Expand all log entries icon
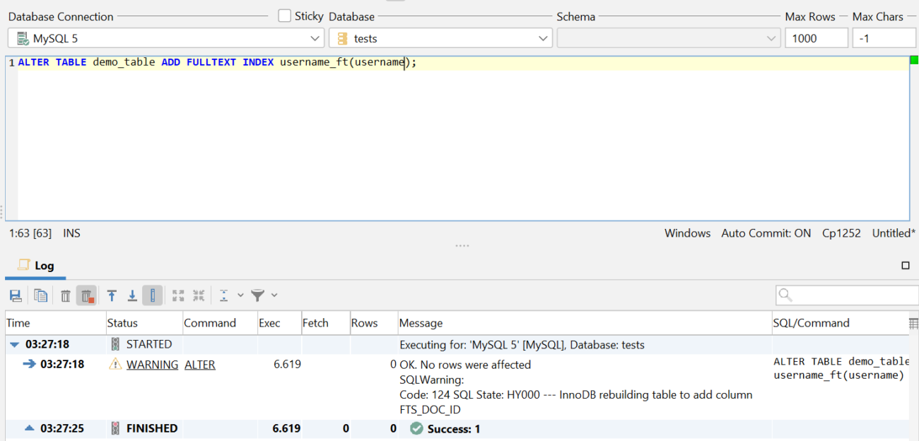This screenshot has width=919, height=441. coord(178,295)
